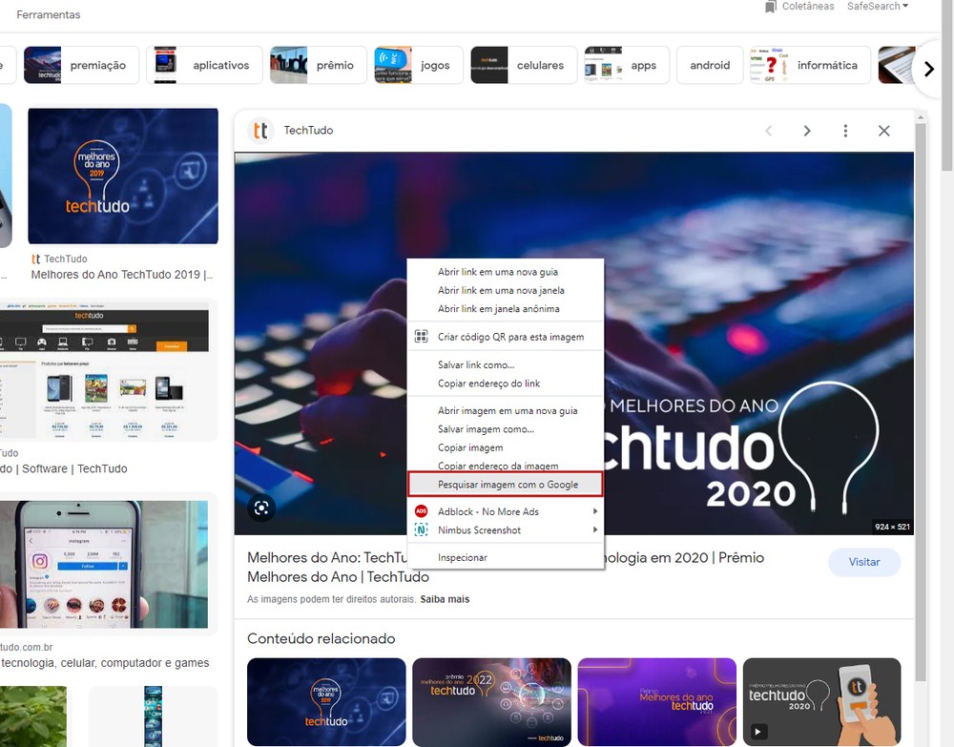954x747 pixels.
Task: Open the SafeSearch dropdown
Action: (x=877, y=7)
